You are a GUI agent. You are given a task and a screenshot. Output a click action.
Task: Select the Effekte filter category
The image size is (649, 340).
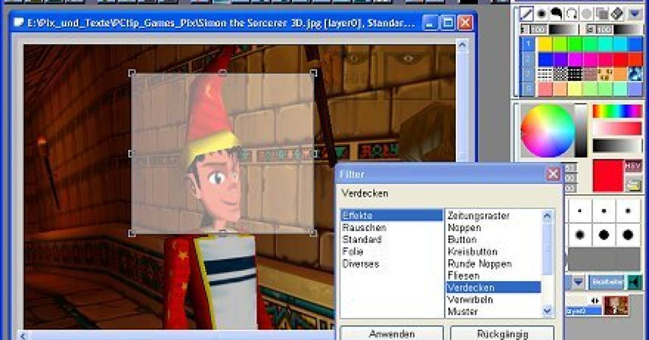(x=392, y=215)
